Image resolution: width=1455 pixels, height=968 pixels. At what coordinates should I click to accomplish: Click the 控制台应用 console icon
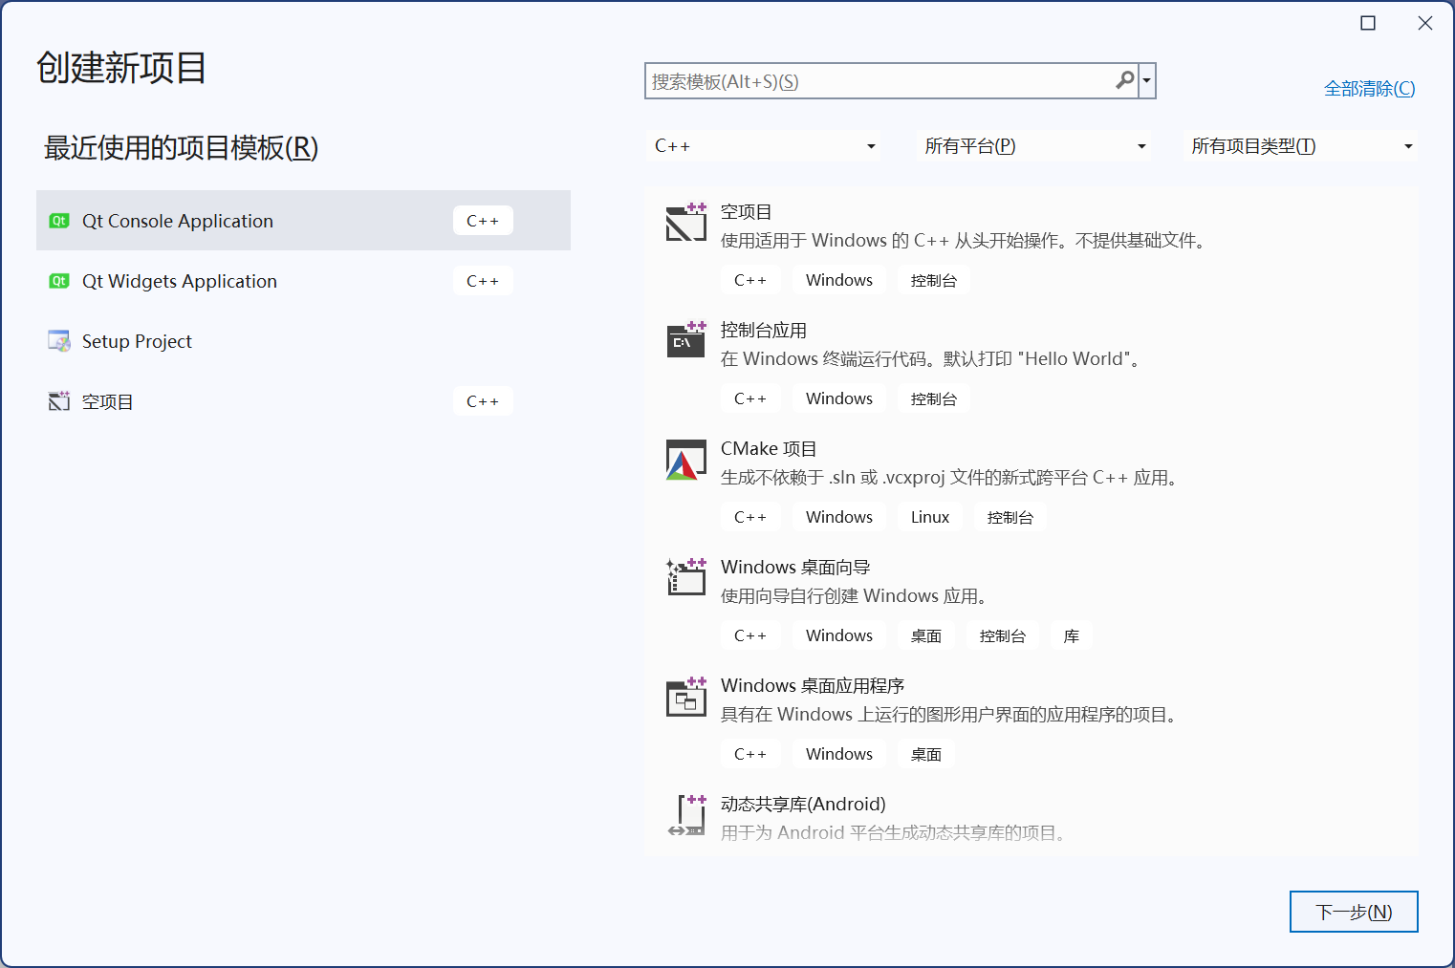point(686,340)
